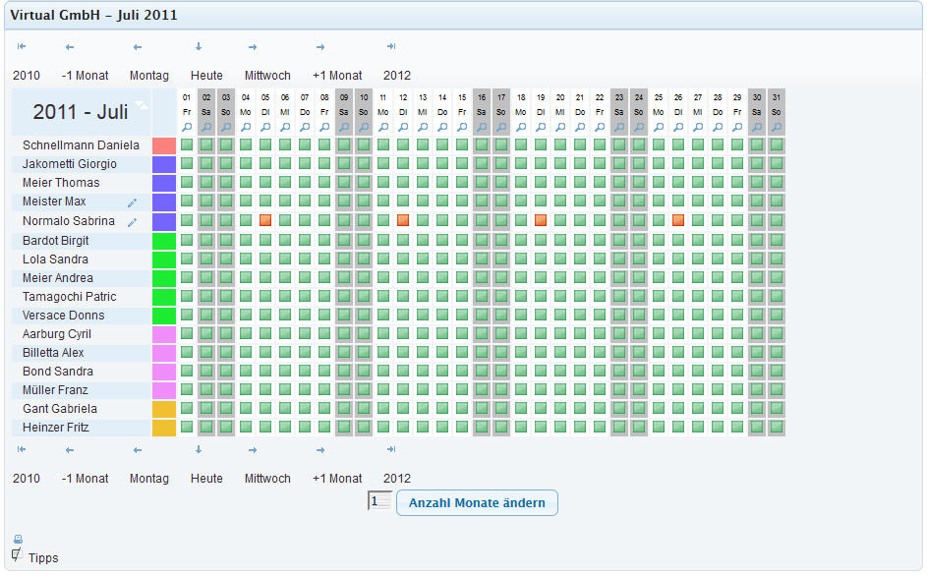Click the right arrow above top +1 Monat

320,46
